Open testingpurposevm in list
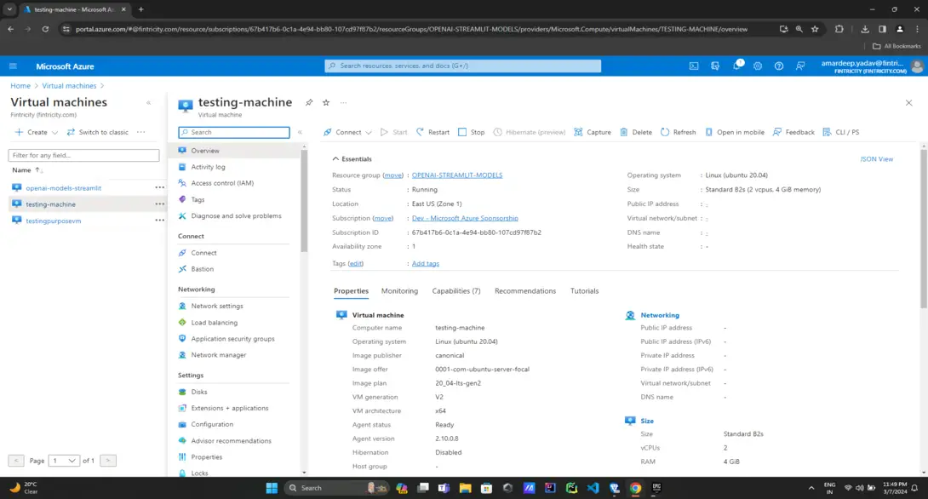 point(54,221)
